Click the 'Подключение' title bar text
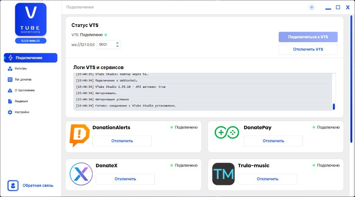The image size is (355, 197). click(80, 7)
